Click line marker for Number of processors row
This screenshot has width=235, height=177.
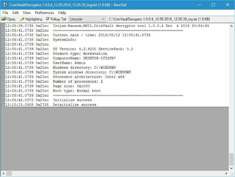3,82
